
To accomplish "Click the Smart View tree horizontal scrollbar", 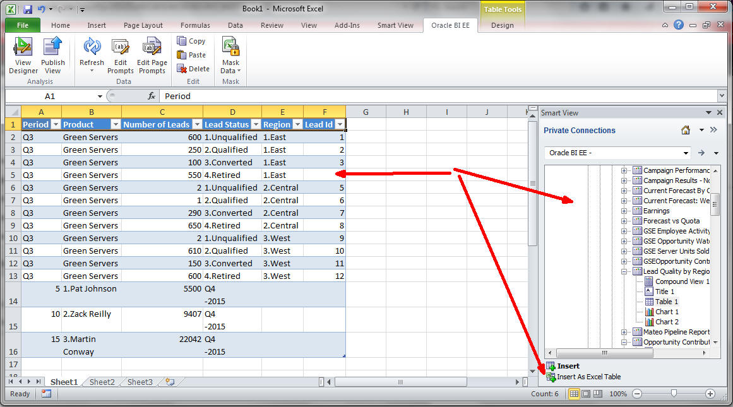I will 604,353.
